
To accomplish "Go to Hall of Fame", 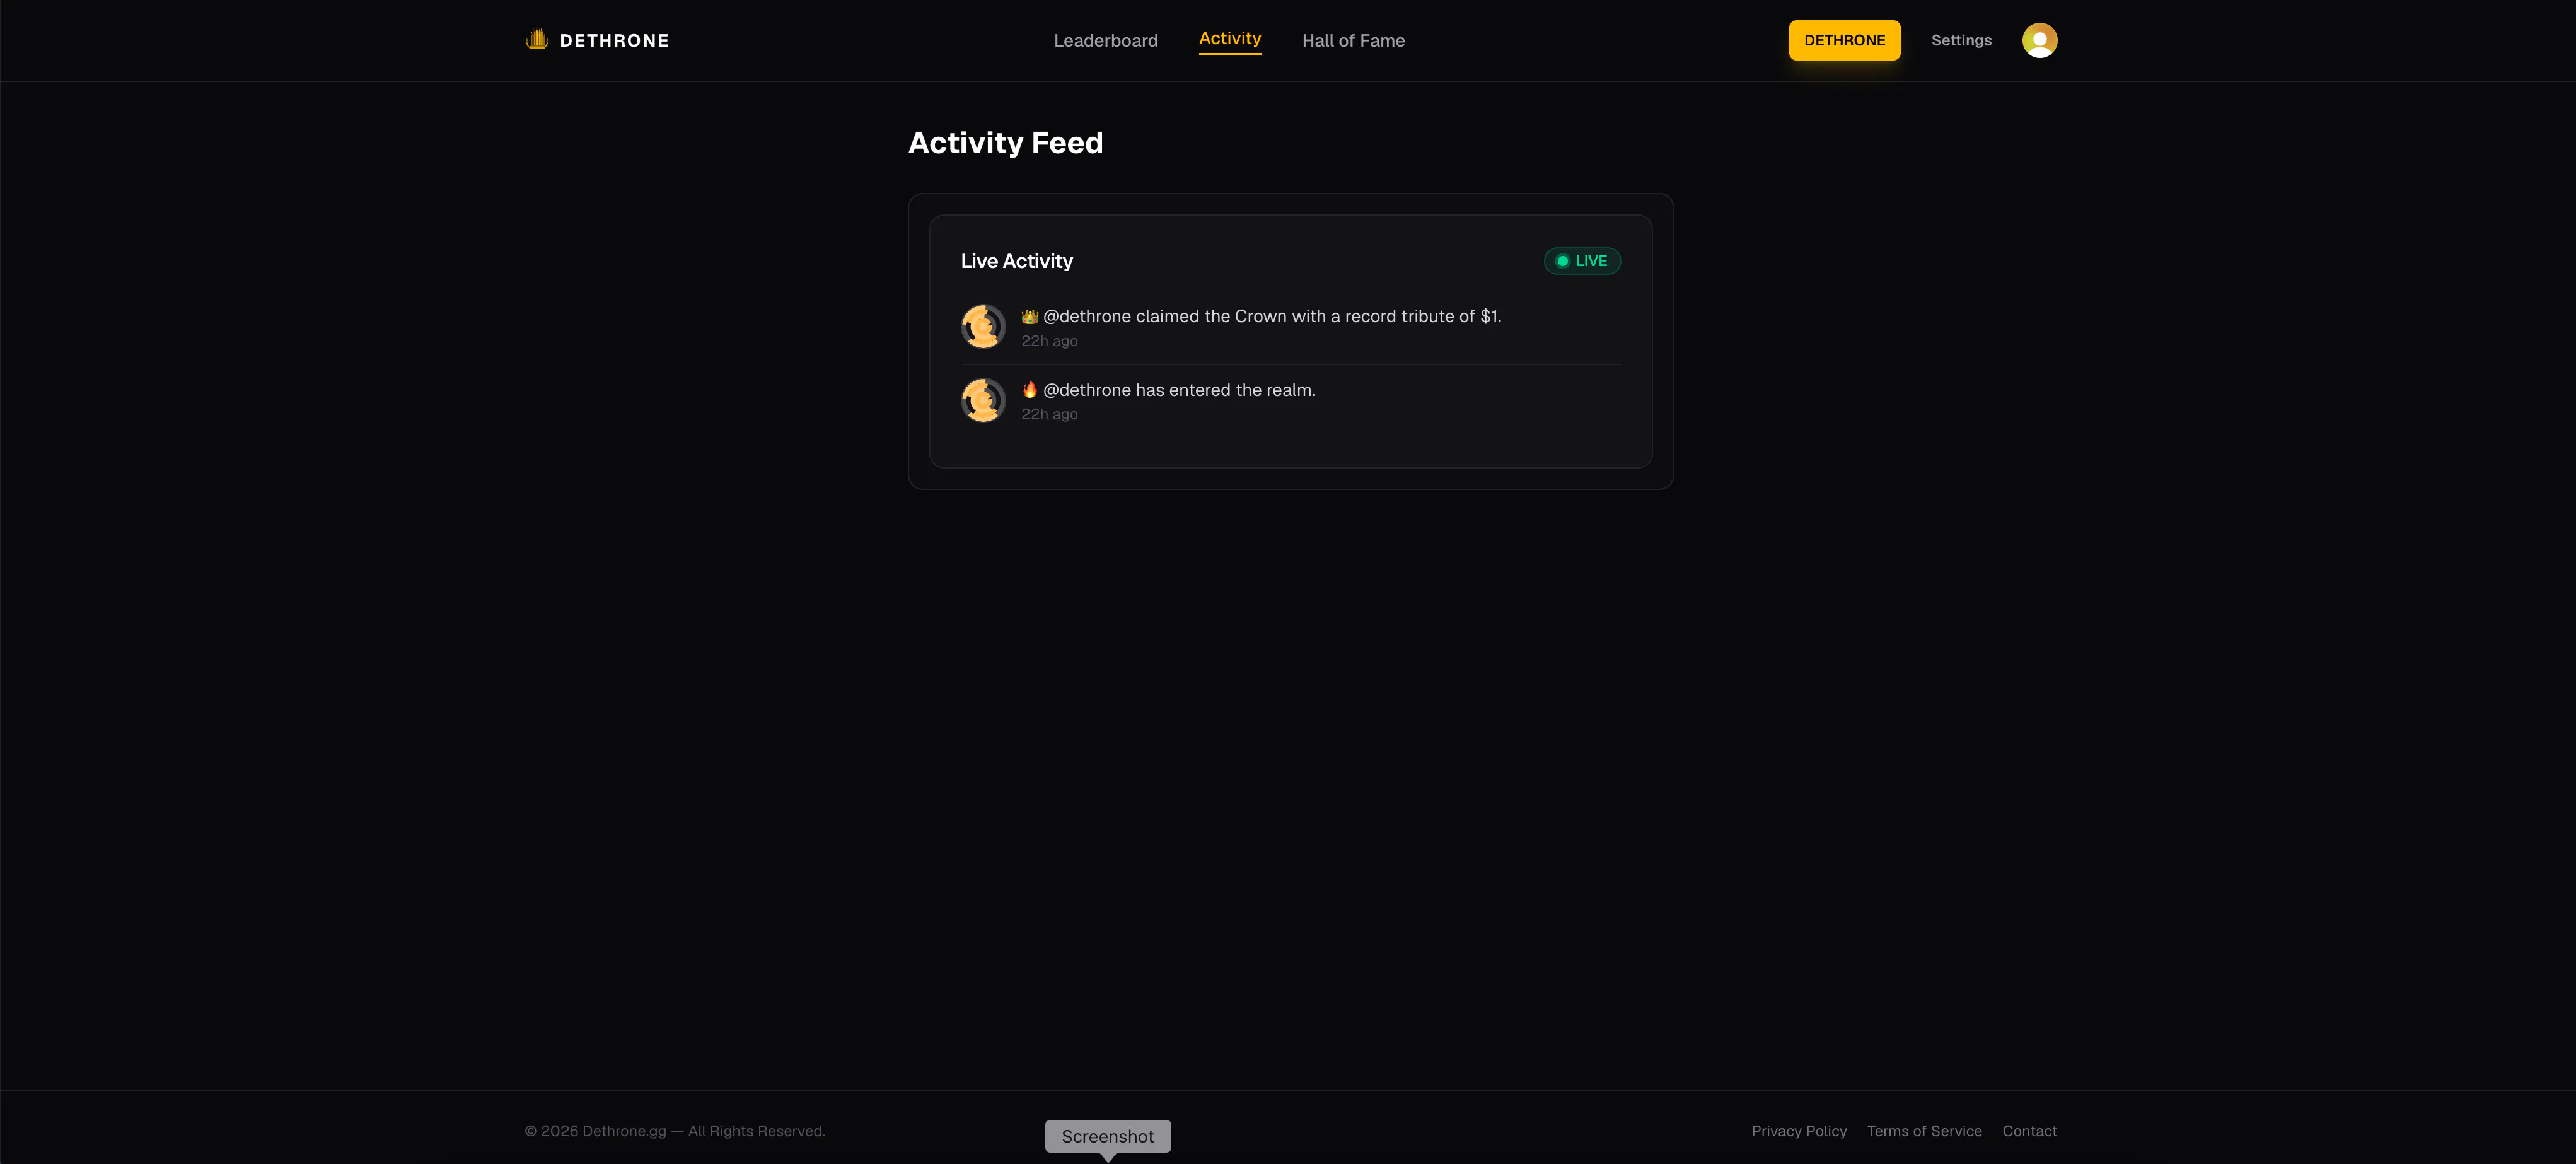I will point(1353,40).
